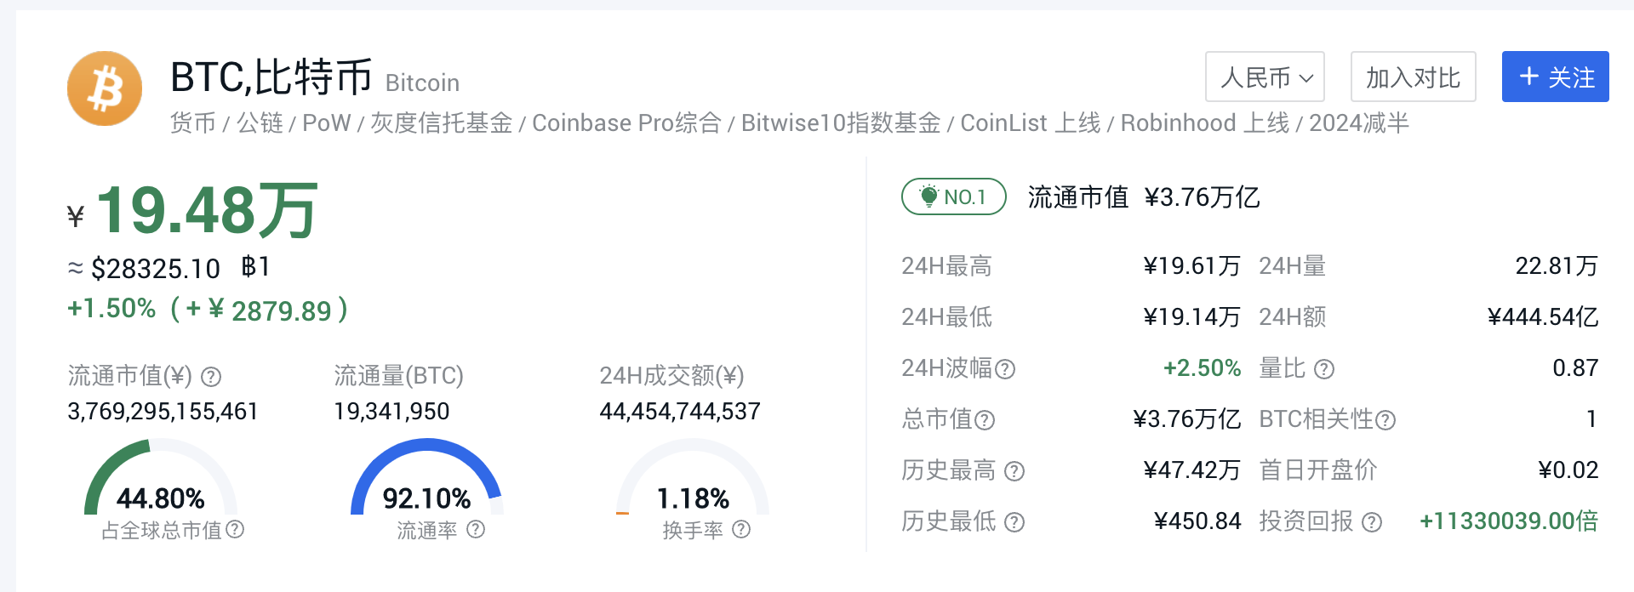Click question mark next to 流通率
The height and width of the screenshot is (592, 1634).
476,529
